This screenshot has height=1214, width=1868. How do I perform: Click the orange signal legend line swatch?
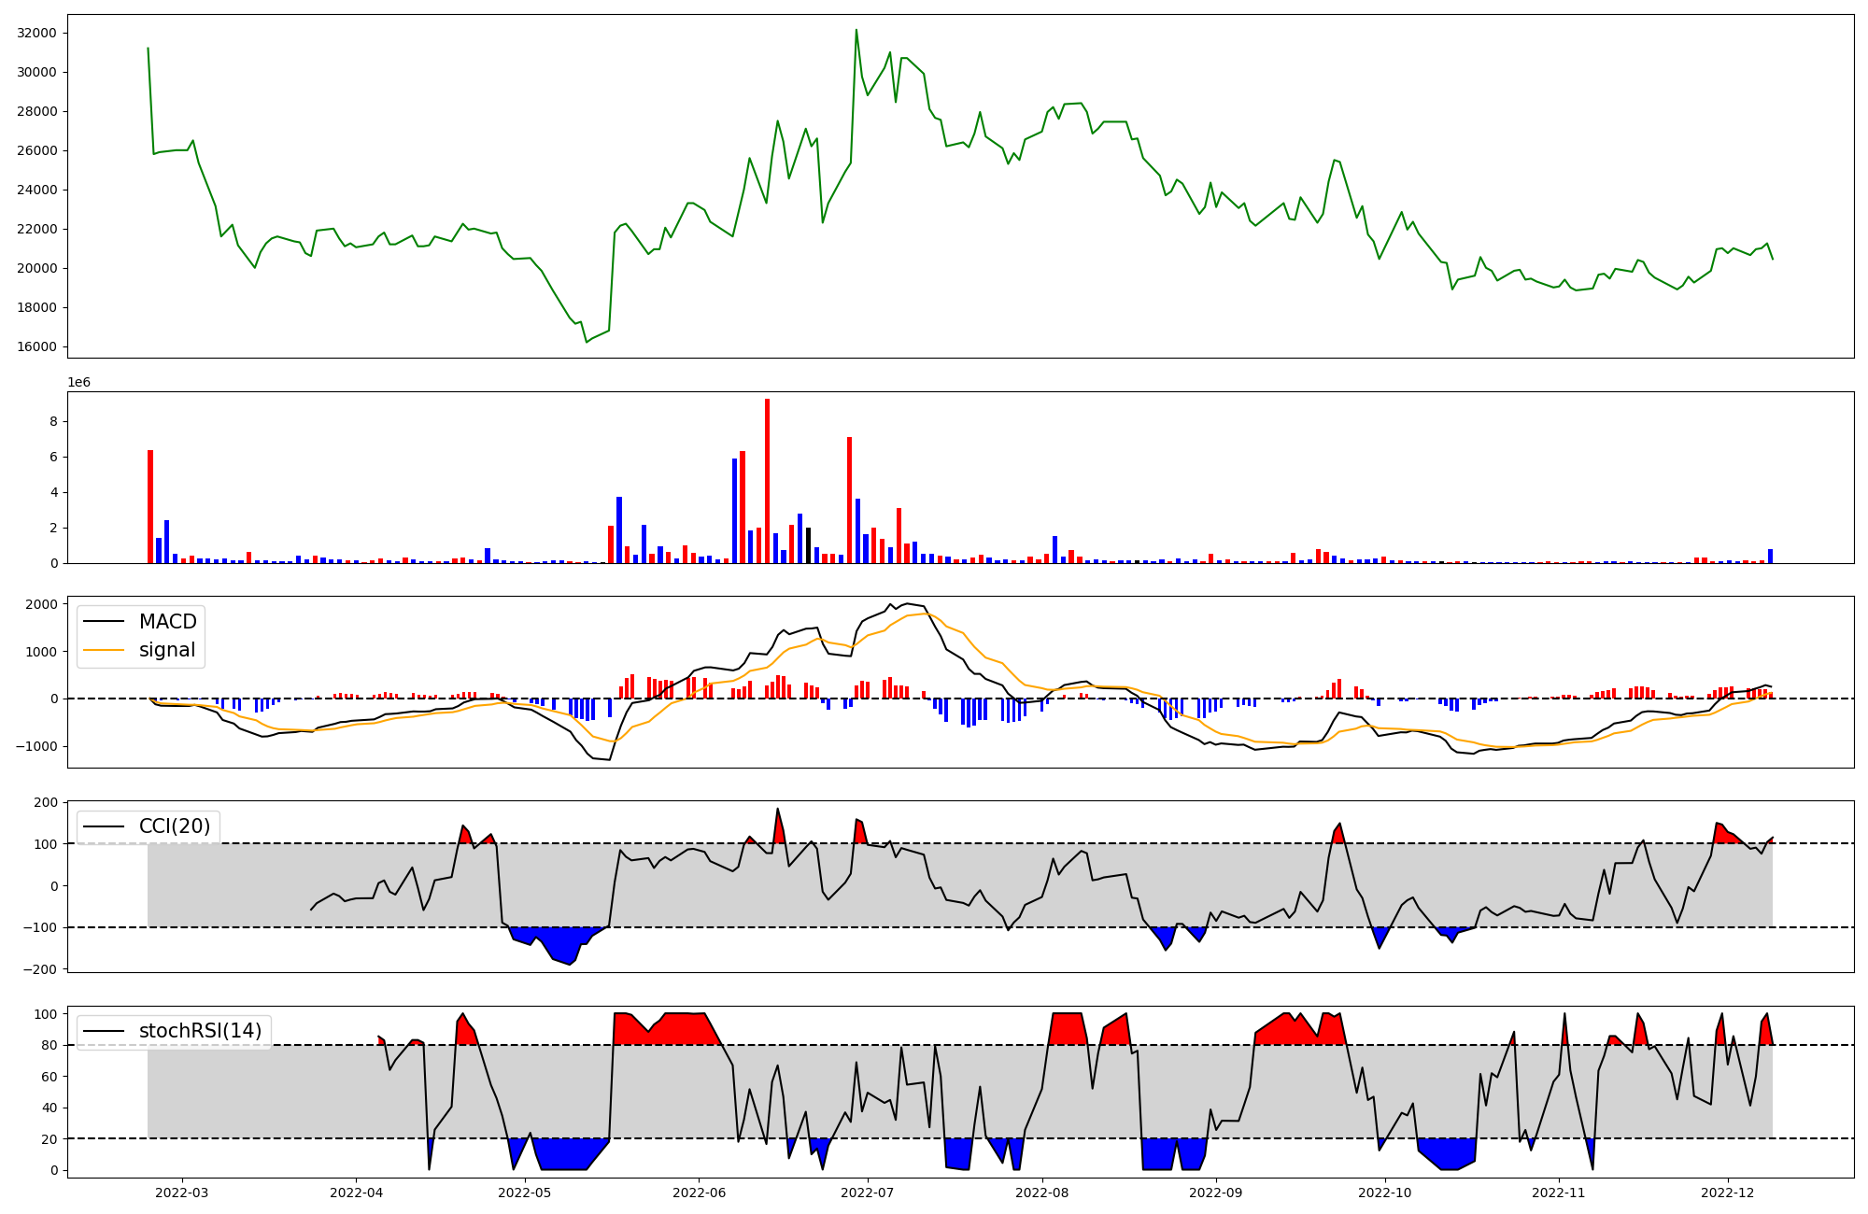(104, 650)
